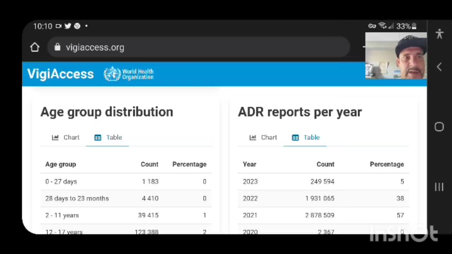Tap the Twitter notification icon in status bar
The height and width of the screenshot is (254, 452).
click(x=68, y=26)
